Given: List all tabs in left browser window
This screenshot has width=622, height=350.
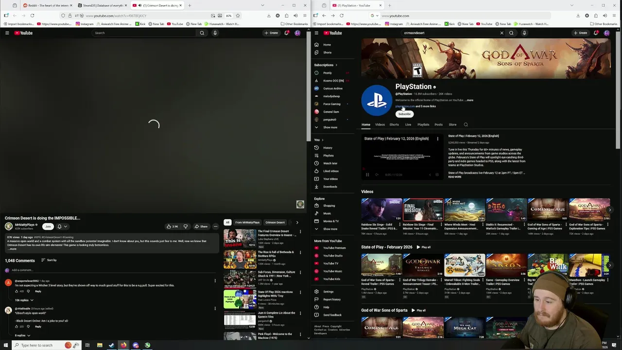Looking at the screenshot, I should pyautogui.click(x=262, y=5).
